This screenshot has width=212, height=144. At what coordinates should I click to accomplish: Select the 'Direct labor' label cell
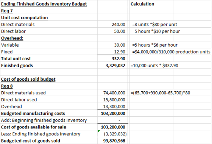click(49, 31)
